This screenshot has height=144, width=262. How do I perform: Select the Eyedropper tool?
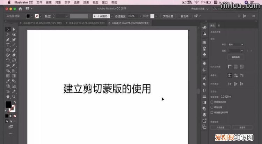[8, 81]
